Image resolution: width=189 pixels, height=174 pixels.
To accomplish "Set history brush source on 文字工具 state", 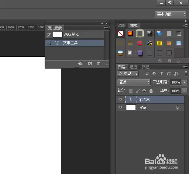I will click(49, 43).
